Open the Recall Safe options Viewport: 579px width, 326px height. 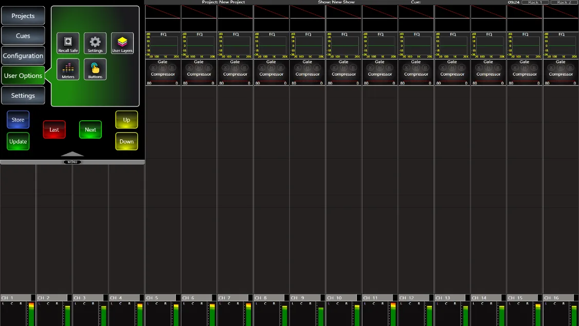(x=68, y=43)
